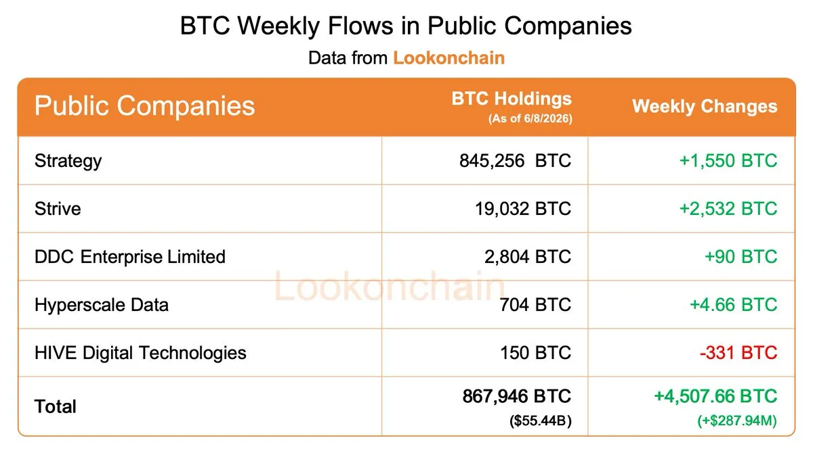
Task: Click the As of 6/8/2026 date note
Action: tap(530, 119)
